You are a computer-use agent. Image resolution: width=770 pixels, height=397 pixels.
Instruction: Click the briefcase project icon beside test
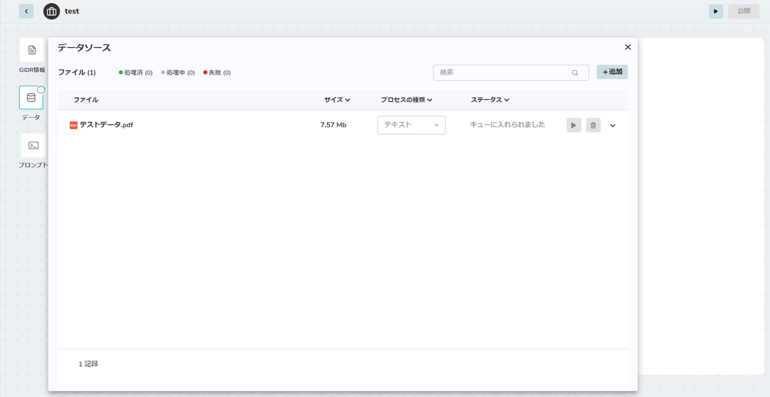[x=51, y=11]
